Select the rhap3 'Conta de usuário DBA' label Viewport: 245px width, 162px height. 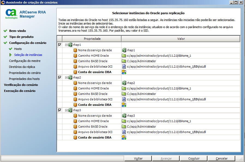(95, 137)
